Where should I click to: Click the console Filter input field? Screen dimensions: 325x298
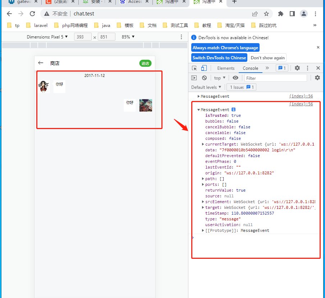(275, 78)
